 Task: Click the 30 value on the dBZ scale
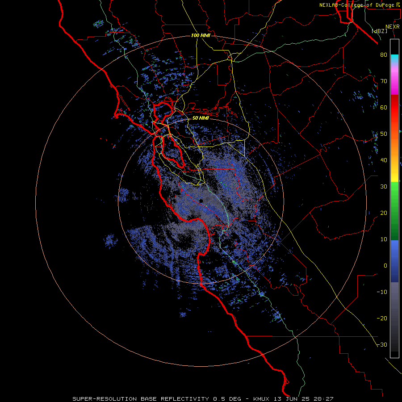click(384, 187)
